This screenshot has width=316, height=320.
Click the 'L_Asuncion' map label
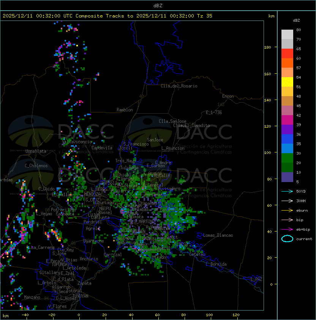tap(173, 148)
